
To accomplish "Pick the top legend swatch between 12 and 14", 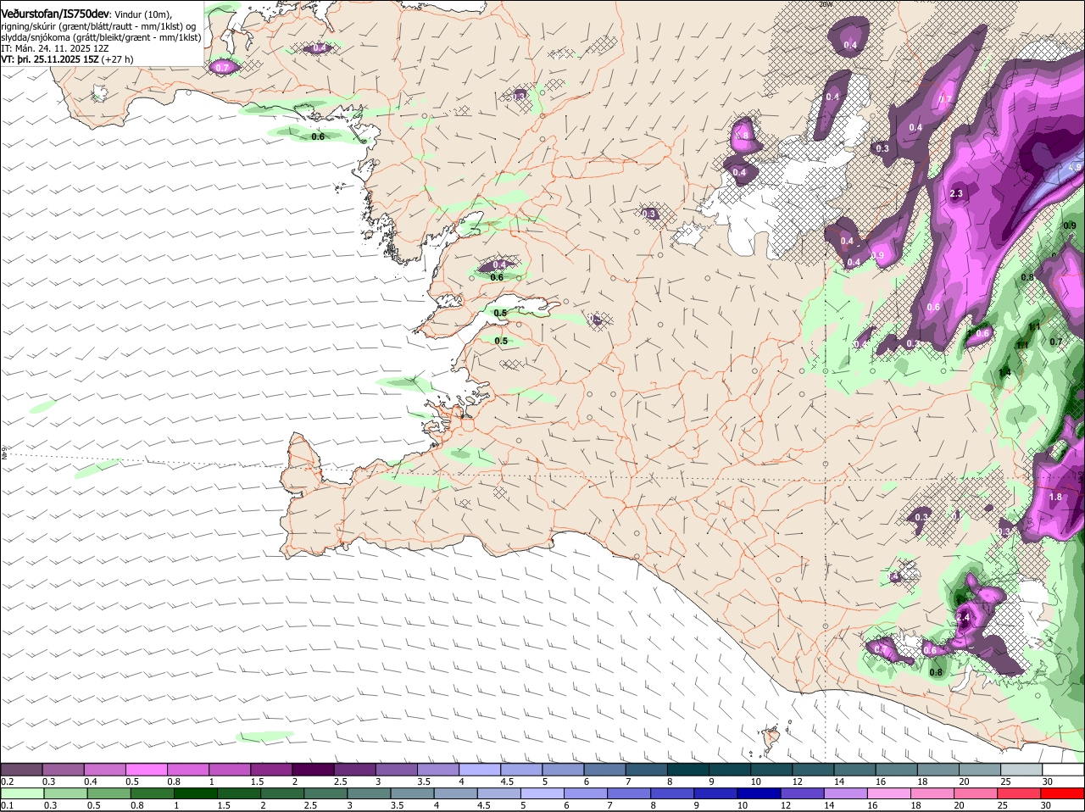I will point(814,769).
